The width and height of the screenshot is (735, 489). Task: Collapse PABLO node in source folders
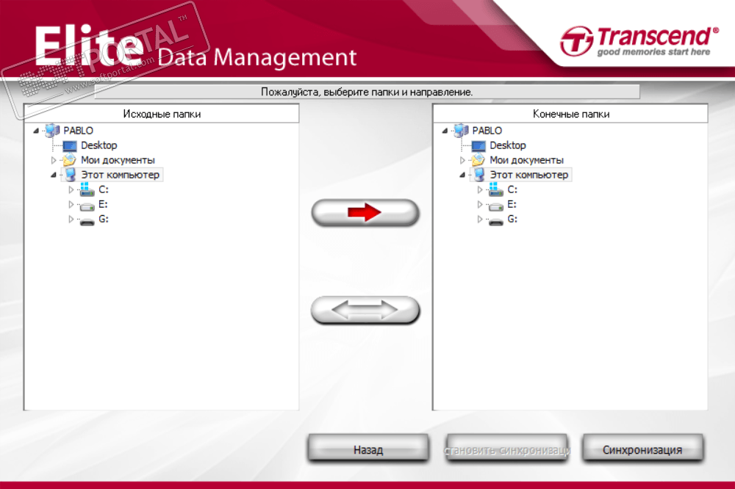[36, 131]
